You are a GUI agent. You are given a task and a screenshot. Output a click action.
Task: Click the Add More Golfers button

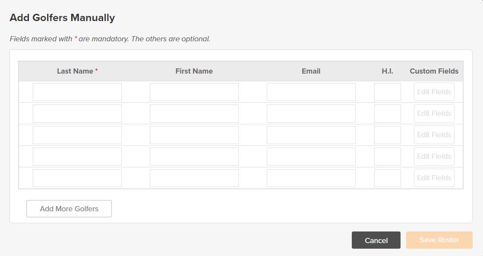tap(69, 209)
